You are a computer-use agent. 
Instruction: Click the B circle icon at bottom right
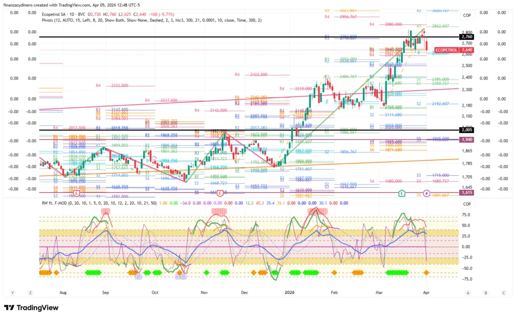click(x=485, y=292)
